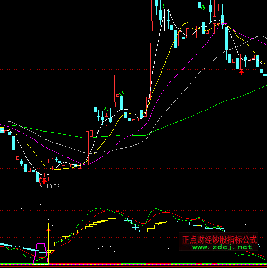Viewport: 267px width, 268px height.
Task: Click the cyan candle at 13.32 bottom low
Action: point(37,176)
